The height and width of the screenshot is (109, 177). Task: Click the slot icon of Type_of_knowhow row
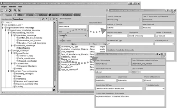tap(59, 70)
